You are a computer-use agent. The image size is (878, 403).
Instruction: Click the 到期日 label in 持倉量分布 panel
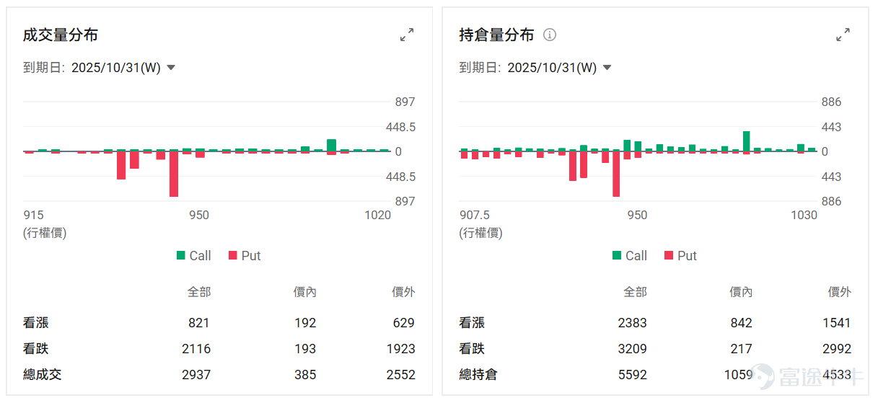coord(480,68)
